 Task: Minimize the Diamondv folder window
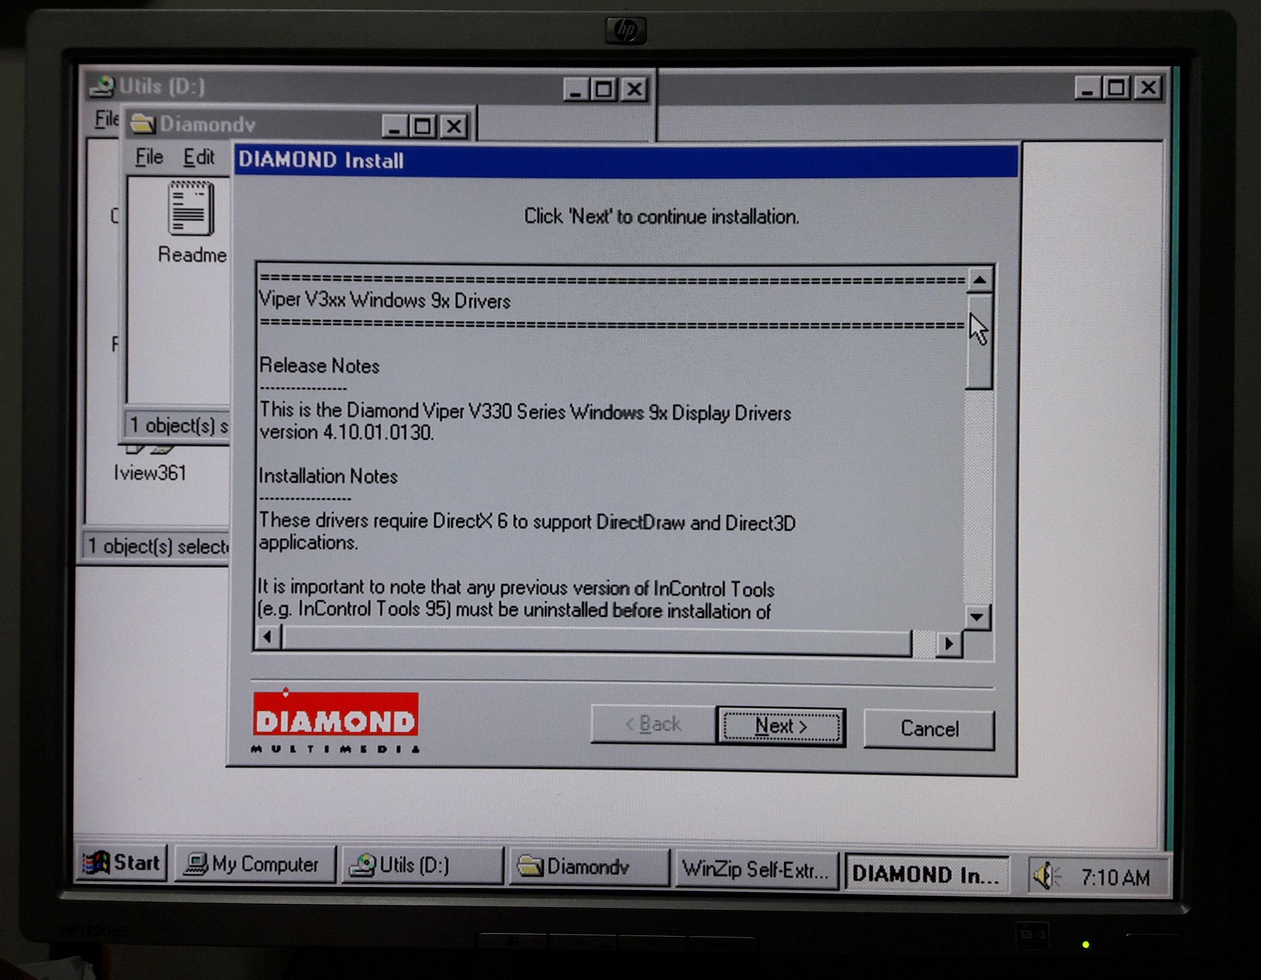coord(395,126)
